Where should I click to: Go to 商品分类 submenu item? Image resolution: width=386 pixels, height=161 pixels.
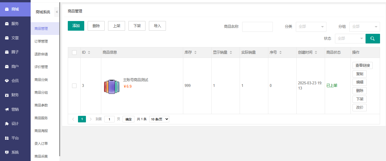click(41, 80)
